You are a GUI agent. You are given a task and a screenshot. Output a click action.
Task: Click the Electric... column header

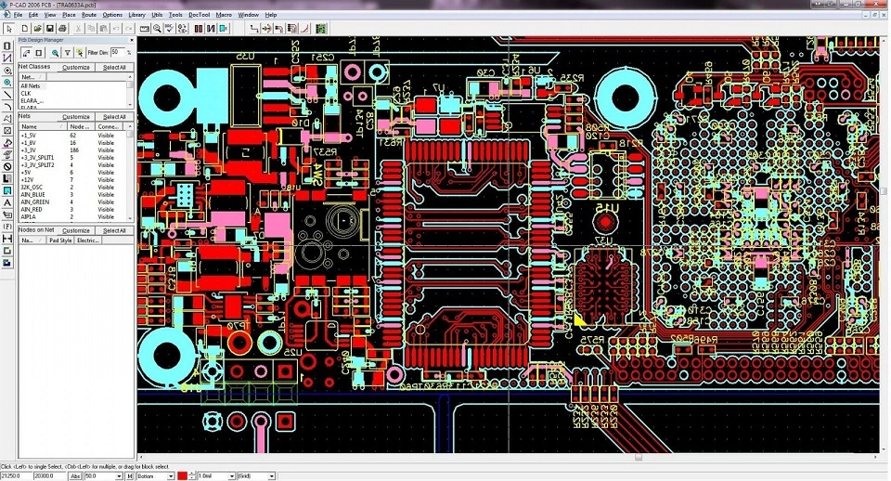89,240
